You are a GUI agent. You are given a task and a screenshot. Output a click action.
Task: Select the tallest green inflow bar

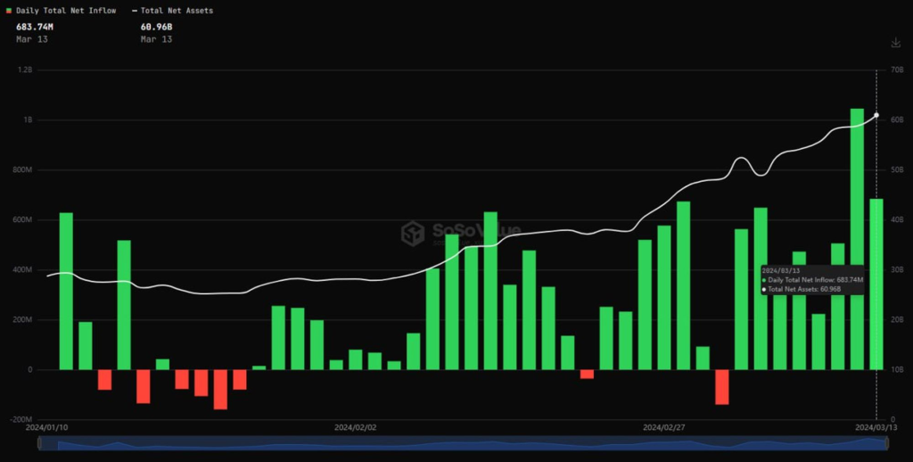(857, 239)
